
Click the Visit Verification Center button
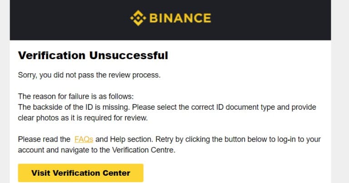pyautogui.click(x=80, y=173)
